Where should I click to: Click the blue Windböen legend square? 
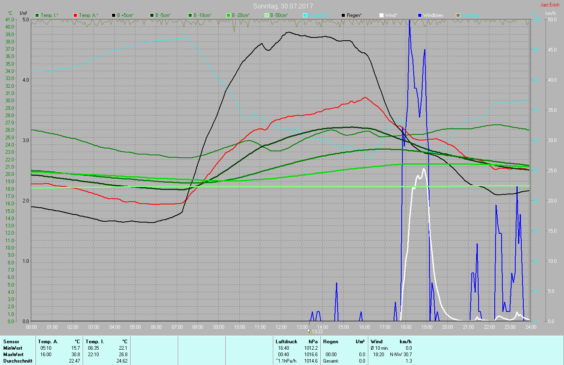click(420, 15)
